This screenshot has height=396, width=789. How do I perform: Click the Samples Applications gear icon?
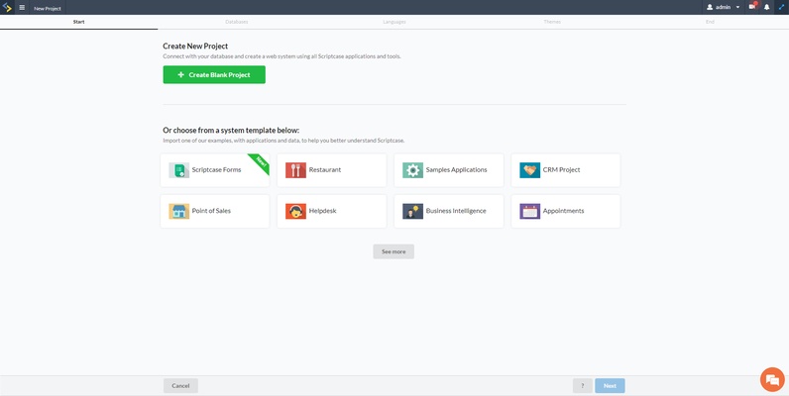click(x=412, y=170)
